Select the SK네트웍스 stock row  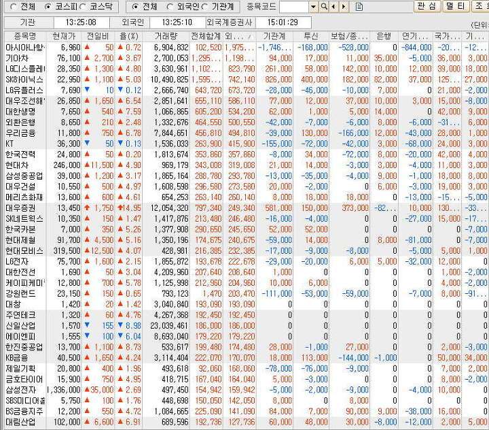point(247,219)
